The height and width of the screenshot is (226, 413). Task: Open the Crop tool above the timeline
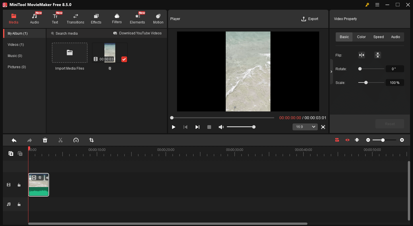[91, 140]
